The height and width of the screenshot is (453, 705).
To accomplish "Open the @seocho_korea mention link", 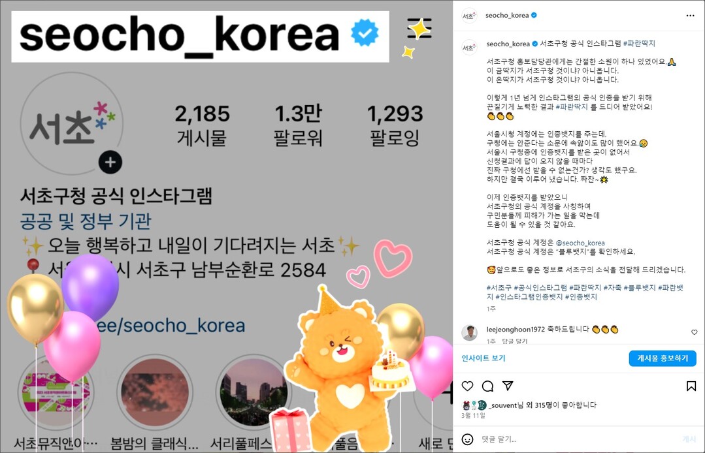I will click(580, 243).
